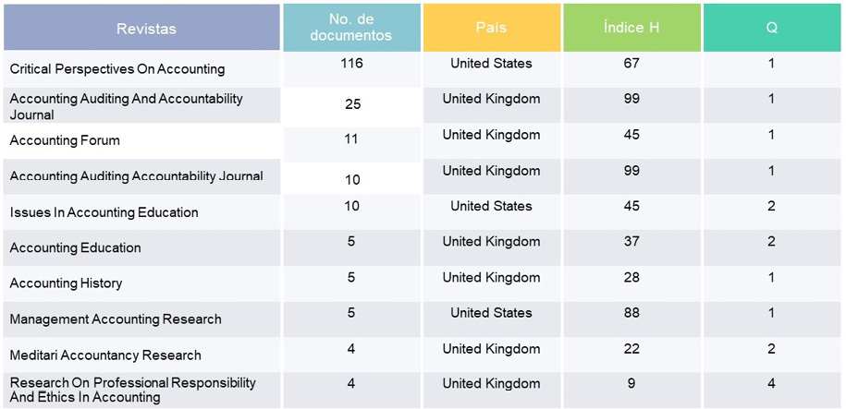The width and height of the screenshot is (846, 409).
Task: Select Critical Perspectives On Accounting row
Action: [x=117, y=69]
